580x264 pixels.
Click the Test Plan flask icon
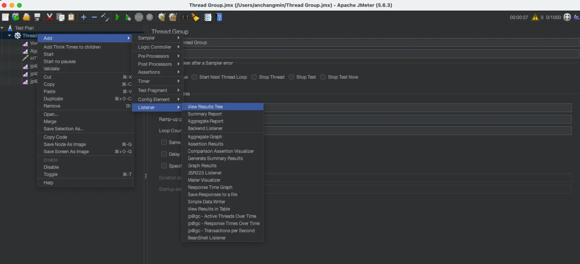pos(10,28)
